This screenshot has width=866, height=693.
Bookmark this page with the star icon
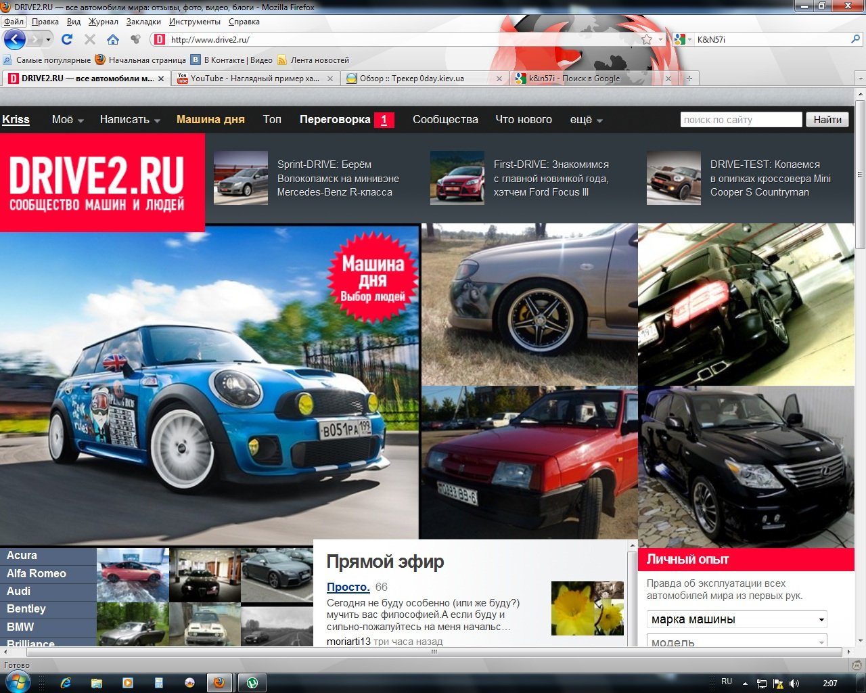coord(647,39)
